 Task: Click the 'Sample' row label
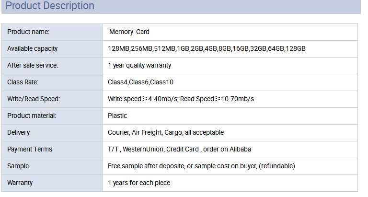18,166
